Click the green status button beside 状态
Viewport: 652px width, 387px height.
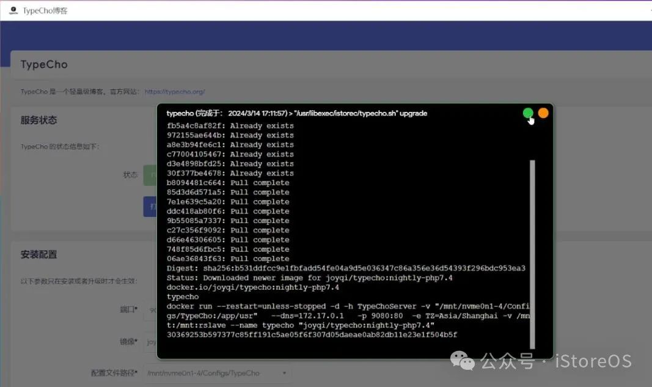pyautogui.click(x=150, y=175)
